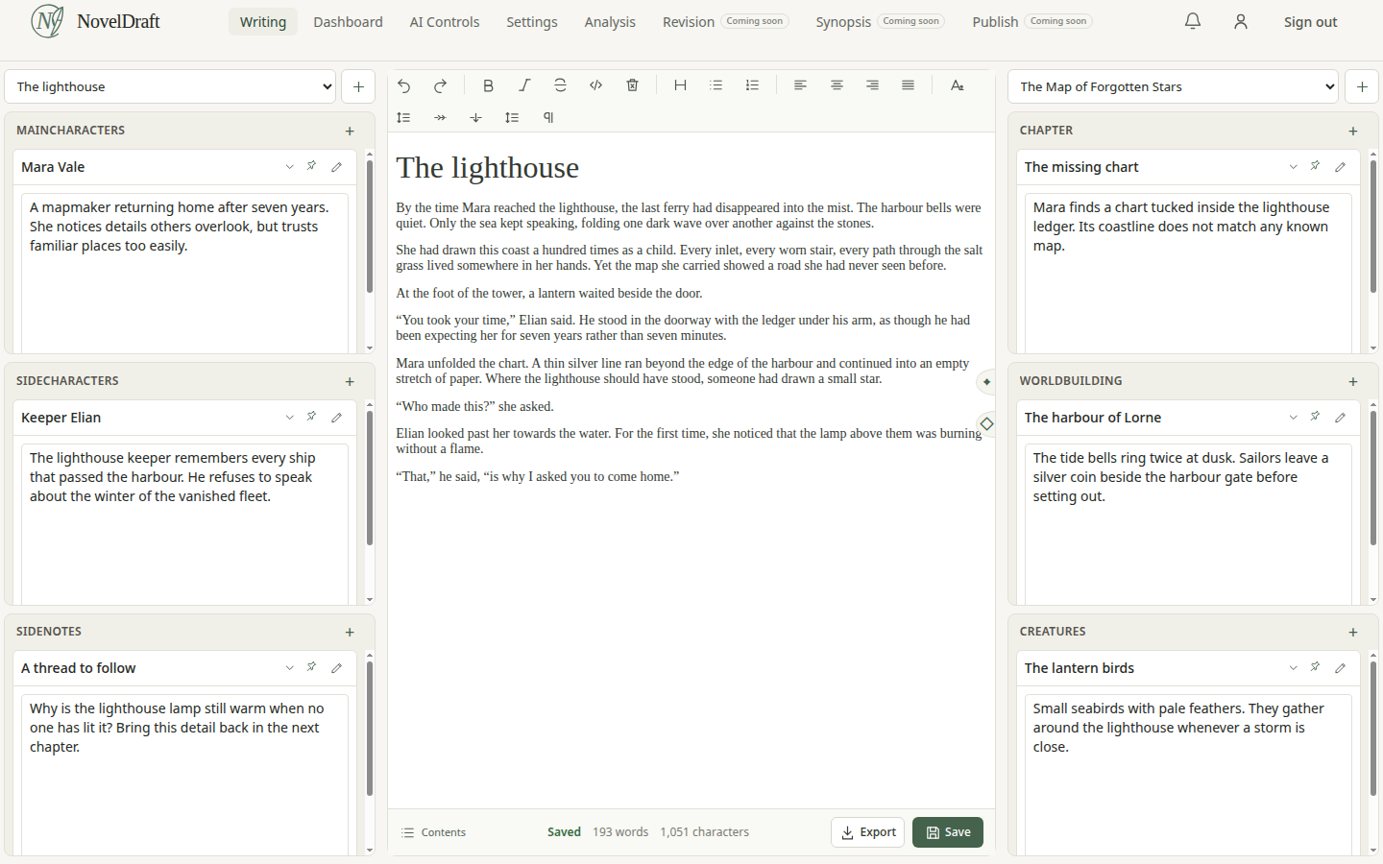The width and height of the screenshot is (1383, 864).
Task: Pin A thread to follow note
Action: point(312,667)
